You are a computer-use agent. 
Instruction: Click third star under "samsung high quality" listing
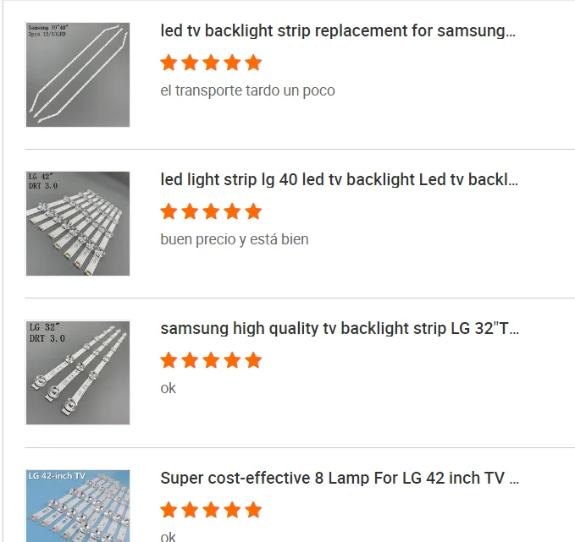211,361
